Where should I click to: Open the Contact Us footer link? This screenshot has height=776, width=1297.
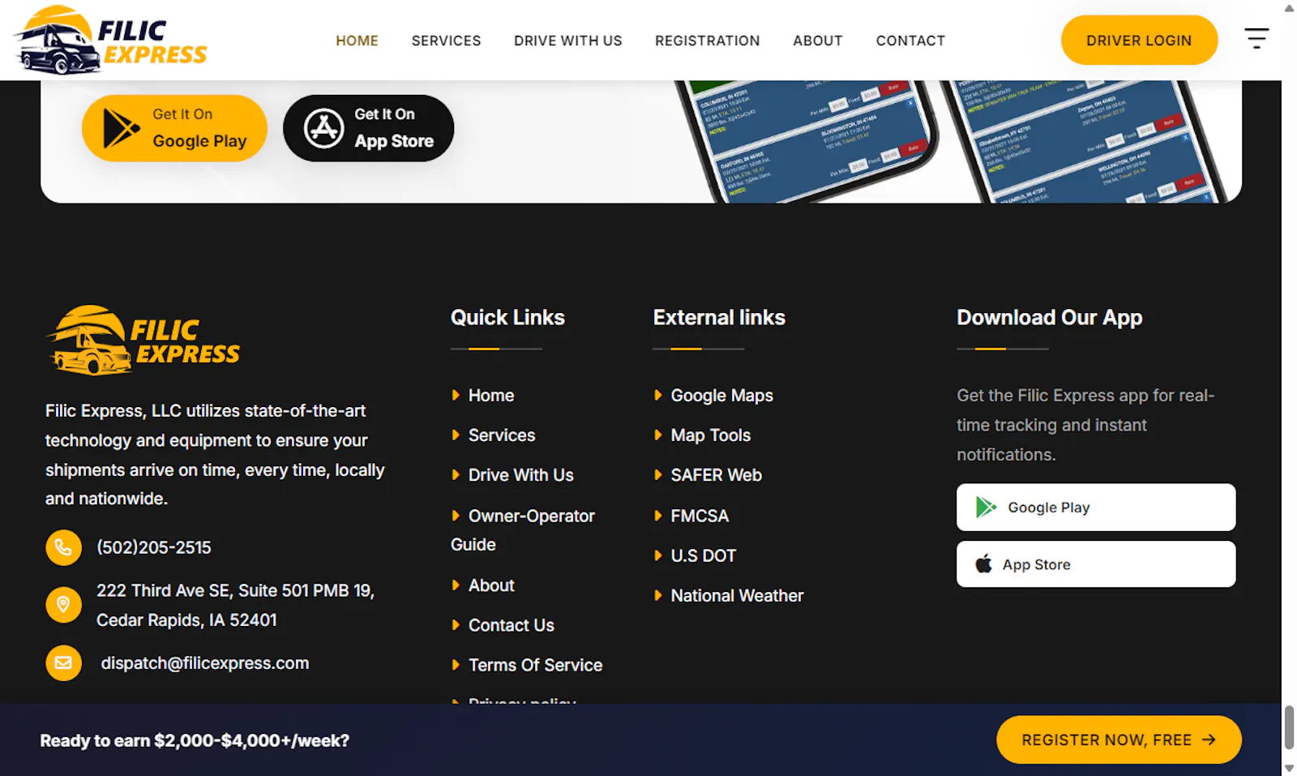511,625
